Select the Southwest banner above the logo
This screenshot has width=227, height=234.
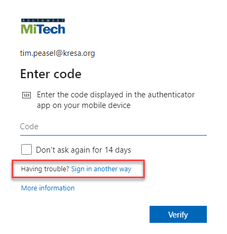[43, 20]
